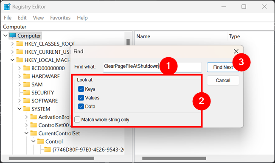Open the Edit menu
Image resolution: width=275 pixels, height=163 pixels.
(x=22, y=18)
